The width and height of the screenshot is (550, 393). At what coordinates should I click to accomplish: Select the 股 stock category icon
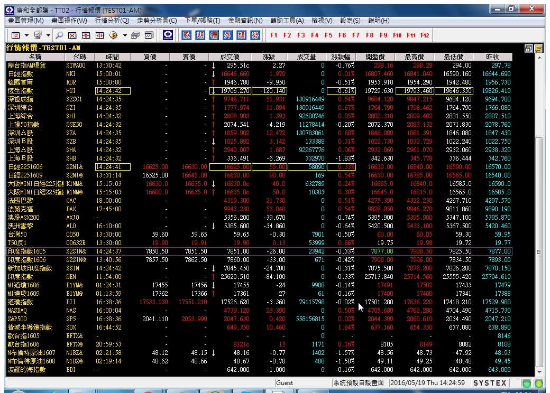point(186,35)
